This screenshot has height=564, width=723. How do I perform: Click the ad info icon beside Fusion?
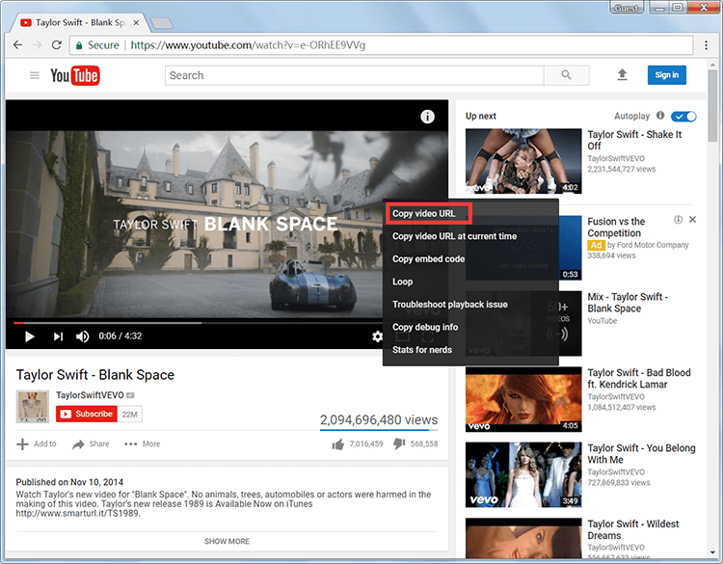[x=678, y=220]
